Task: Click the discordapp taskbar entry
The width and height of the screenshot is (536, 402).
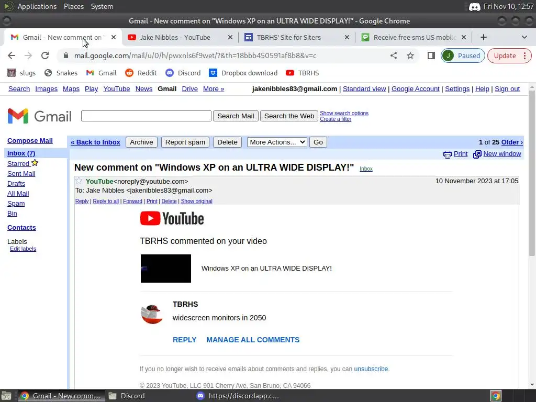Action: (238, 396)
